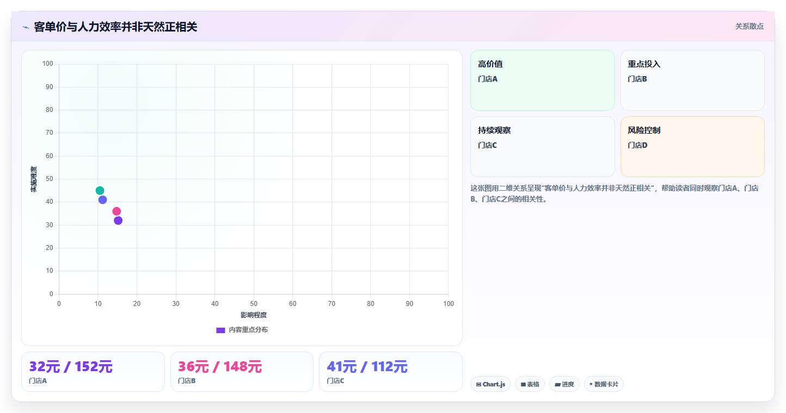The height and width of the screenshot is (413, 786).
Task: Select the 高价值 quadrant card
Action: (542, 80)
